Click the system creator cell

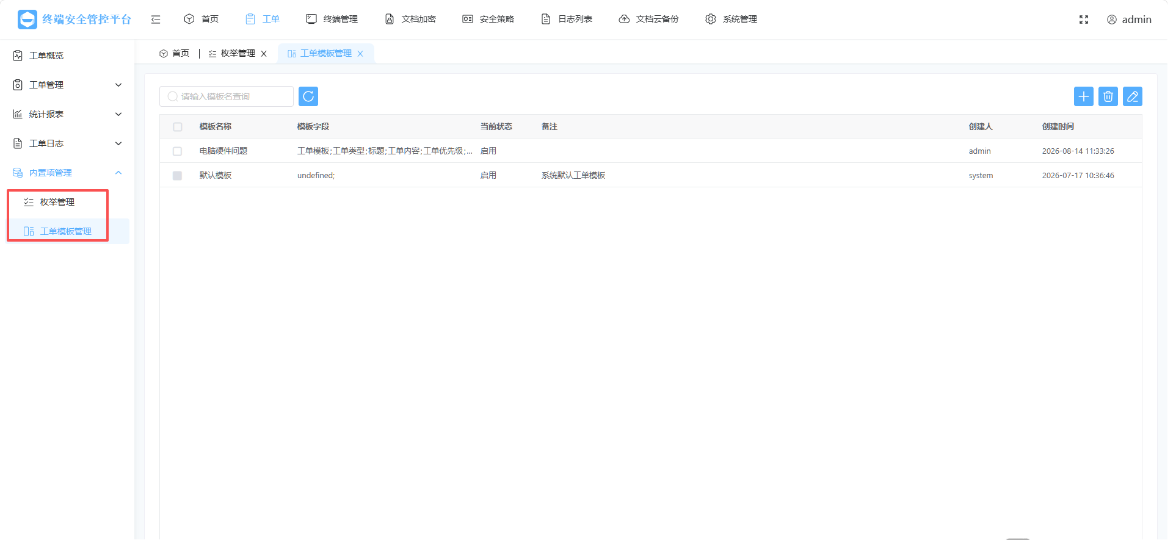pos(981,175)
